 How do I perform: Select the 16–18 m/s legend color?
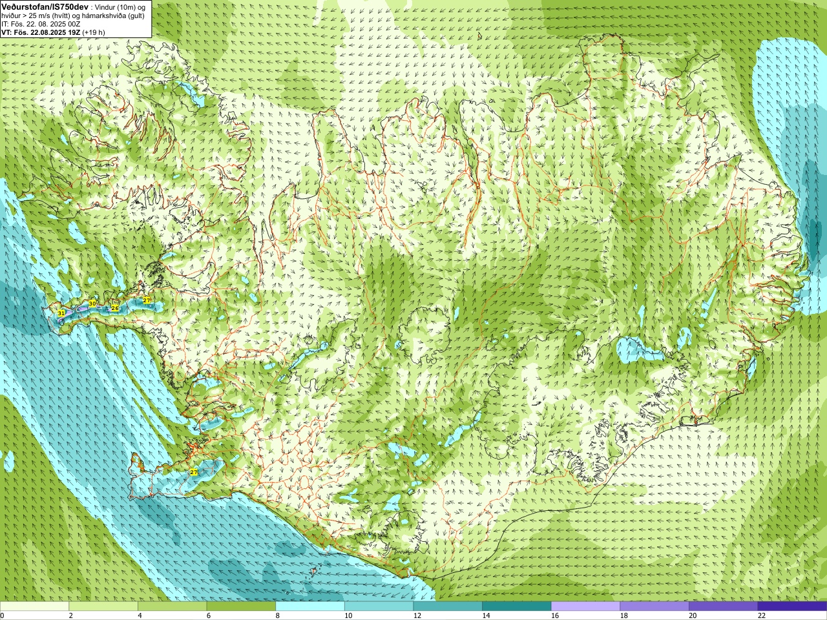585,606
